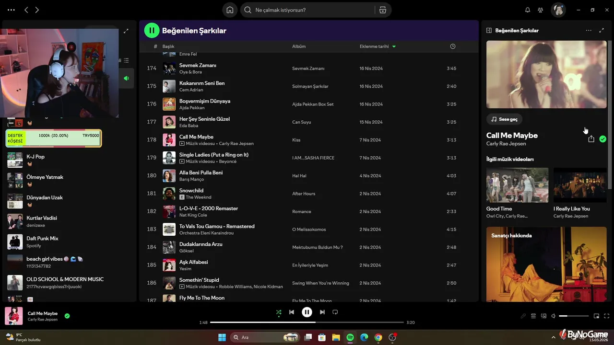
Task: Open File Explorer from taskbar
Action: coord(336,337)
